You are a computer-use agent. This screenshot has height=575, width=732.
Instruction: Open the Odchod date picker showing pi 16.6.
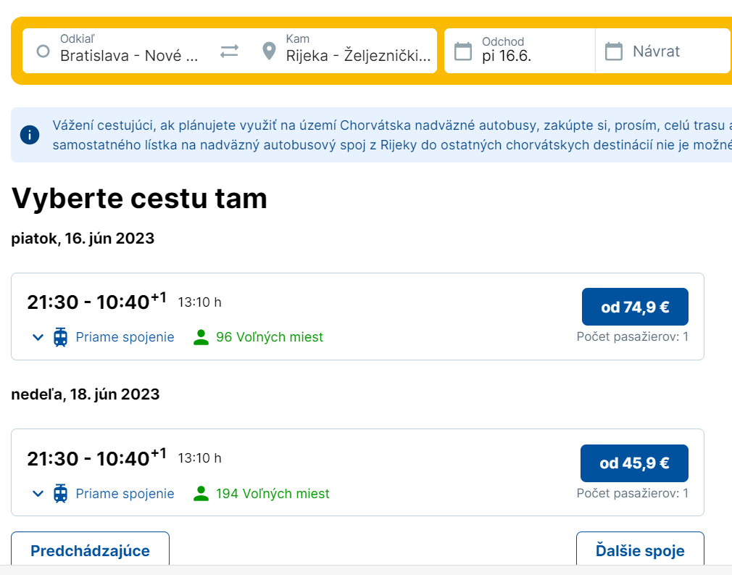[522, 51]
